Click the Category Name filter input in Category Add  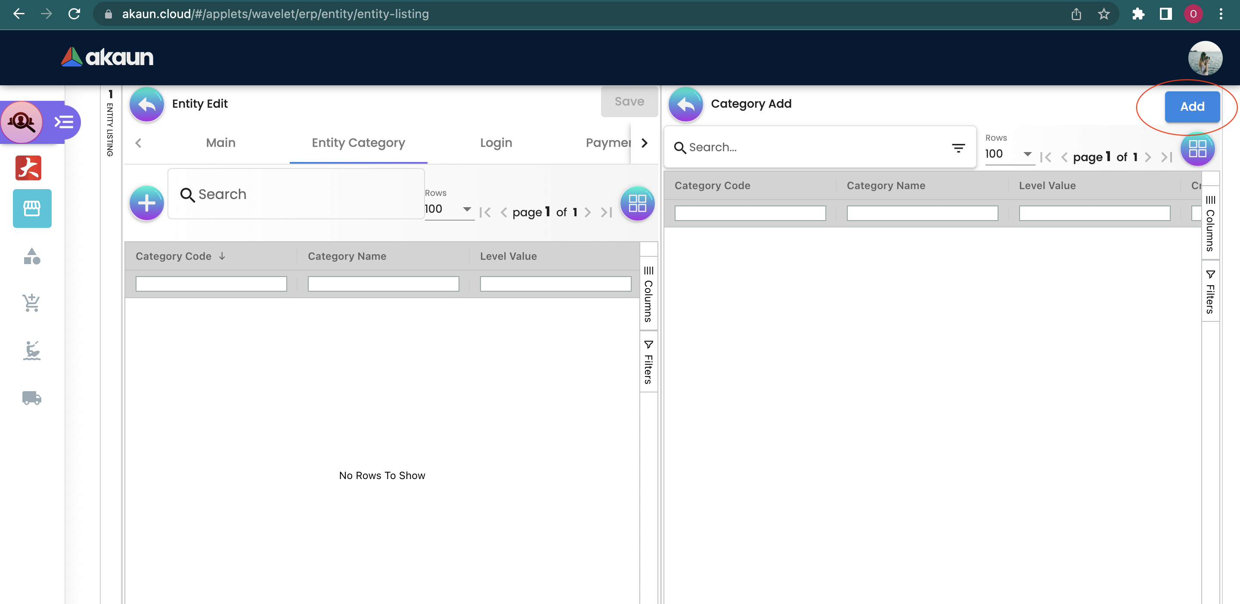point(922,213)
